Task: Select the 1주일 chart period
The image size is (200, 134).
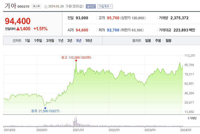Action: click(38, 41)
